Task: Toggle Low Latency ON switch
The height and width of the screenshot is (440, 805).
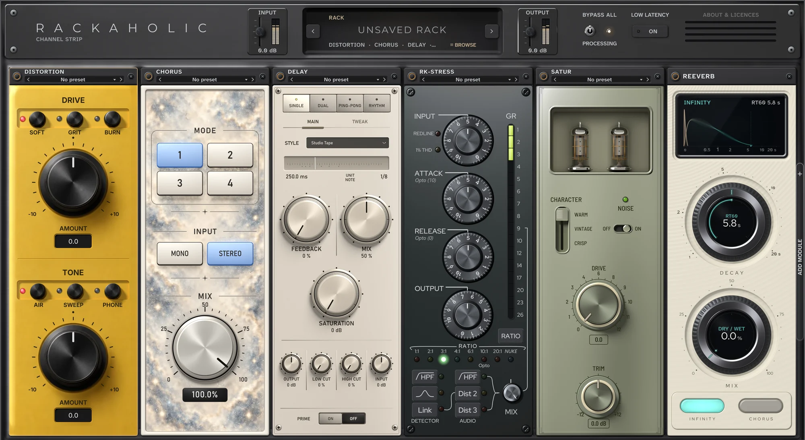Action: [x=650, y=31]
